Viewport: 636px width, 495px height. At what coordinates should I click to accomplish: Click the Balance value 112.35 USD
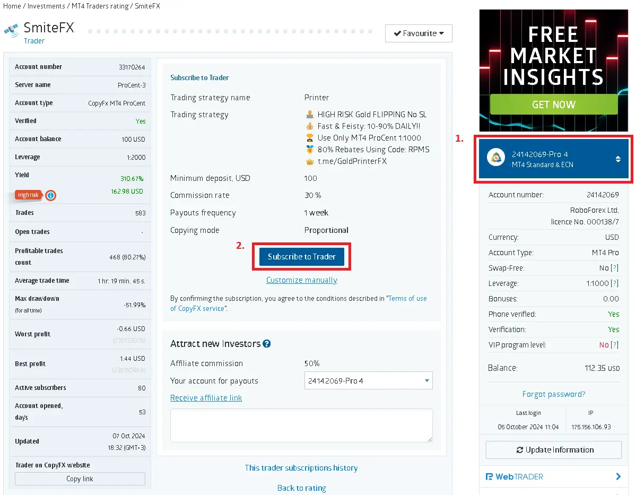[602, 368]
